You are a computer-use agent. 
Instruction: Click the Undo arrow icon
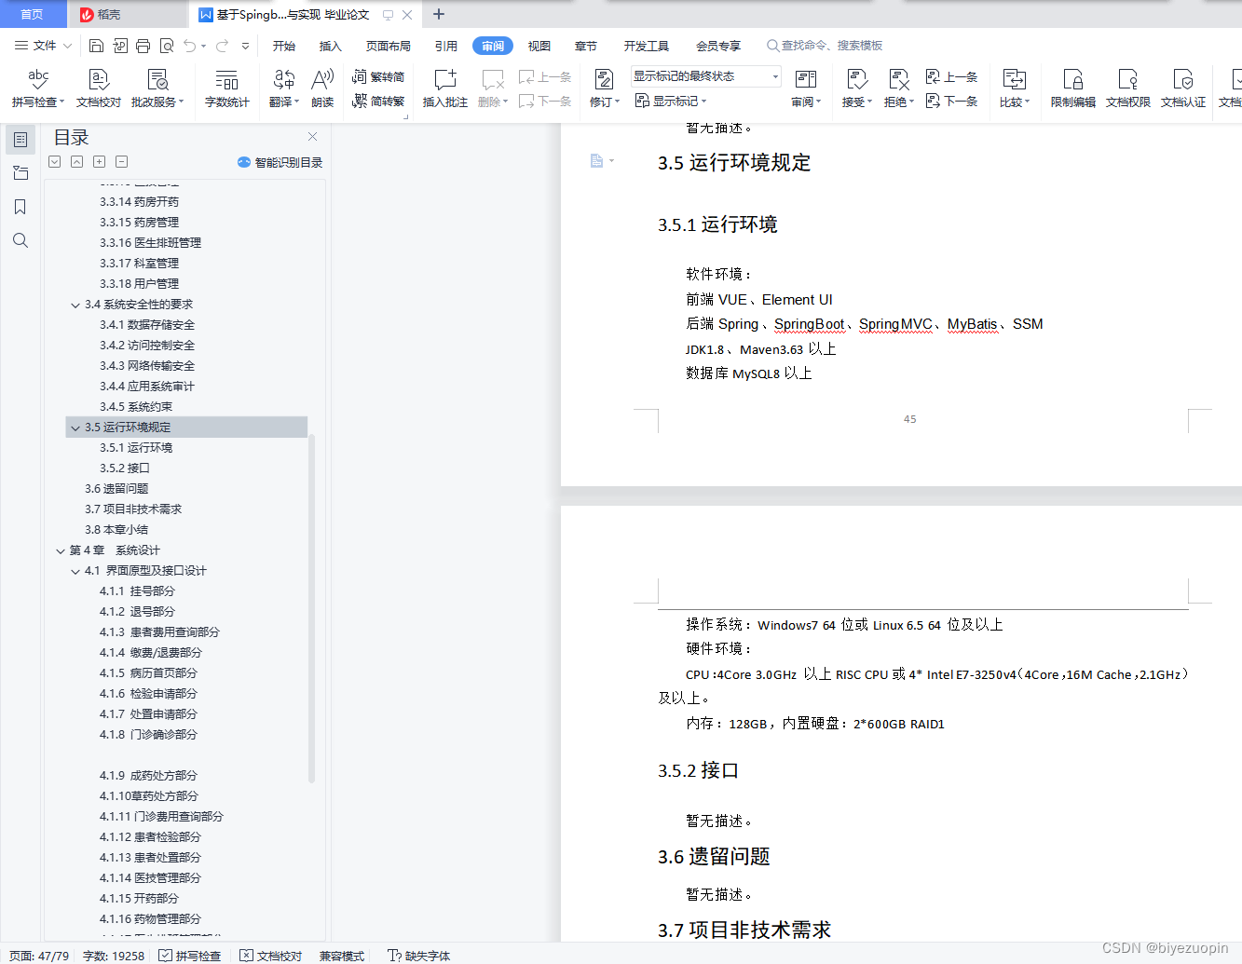[190, 45]
